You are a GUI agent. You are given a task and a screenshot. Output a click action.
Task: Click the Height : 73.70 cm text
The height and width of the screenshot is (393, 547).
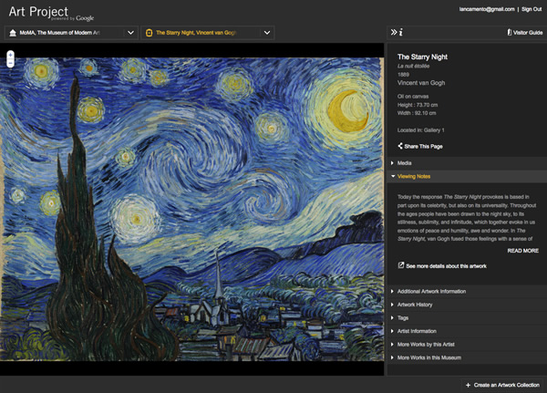click(x=418, y=105)
